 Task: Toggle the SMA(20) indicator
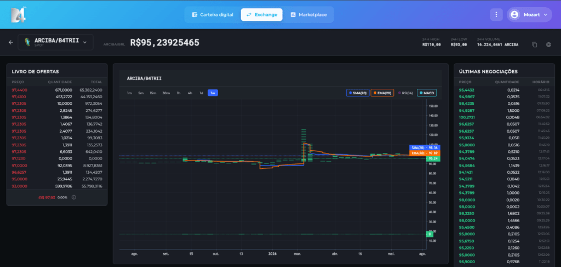pyautogui.click(x=357, y=93)
